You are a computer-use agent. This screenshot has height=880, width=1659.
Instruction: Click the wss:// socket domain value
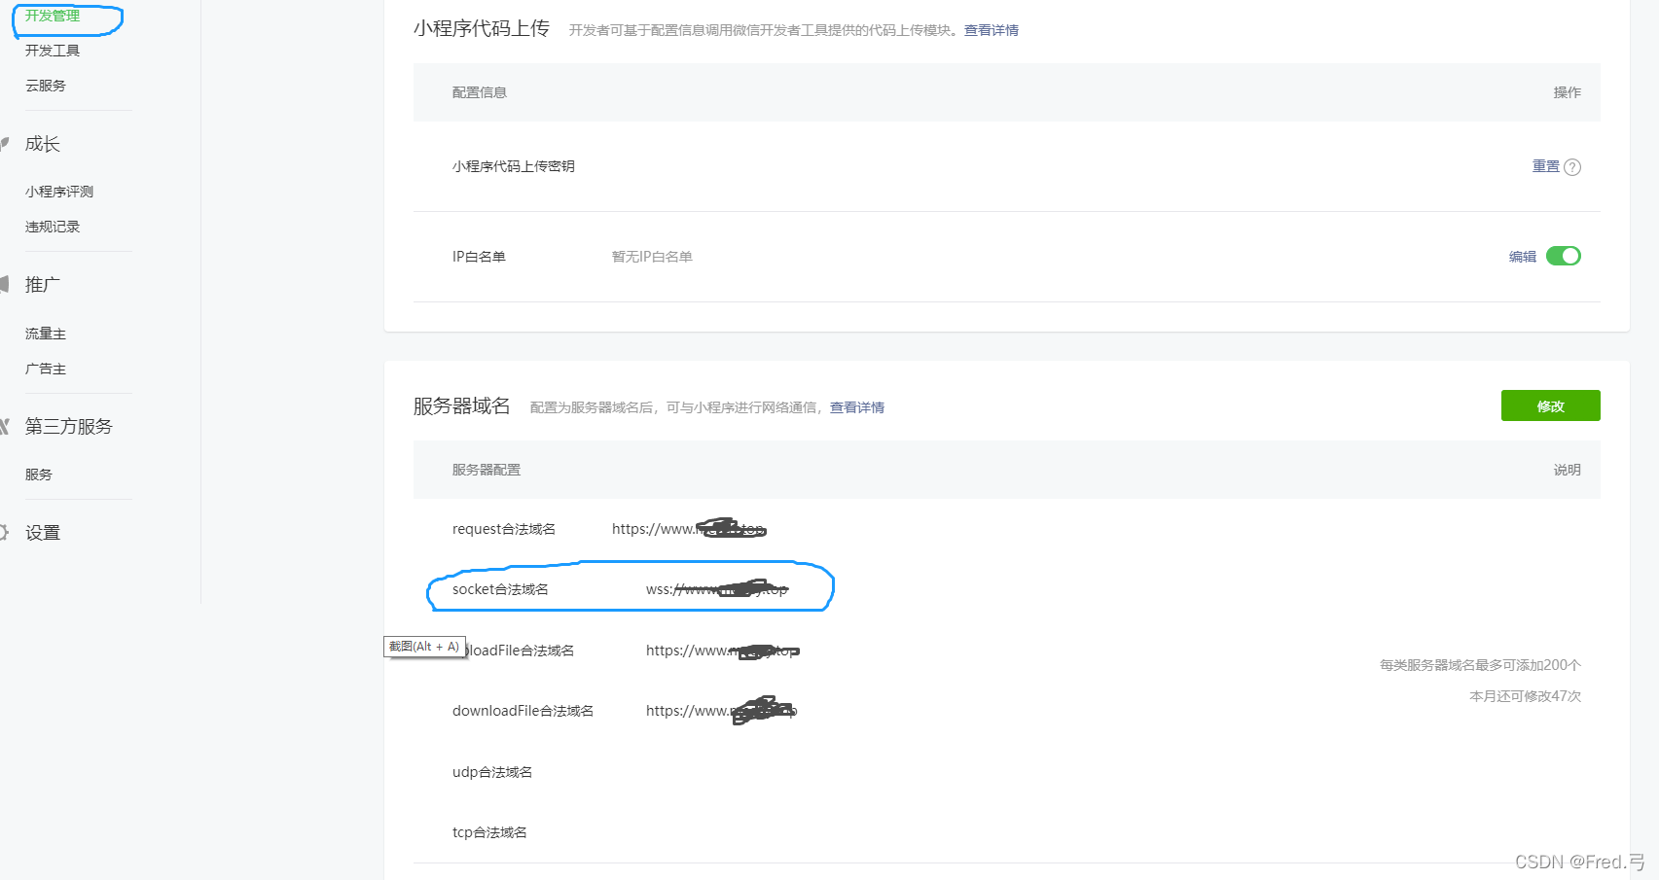pos(717,589)
